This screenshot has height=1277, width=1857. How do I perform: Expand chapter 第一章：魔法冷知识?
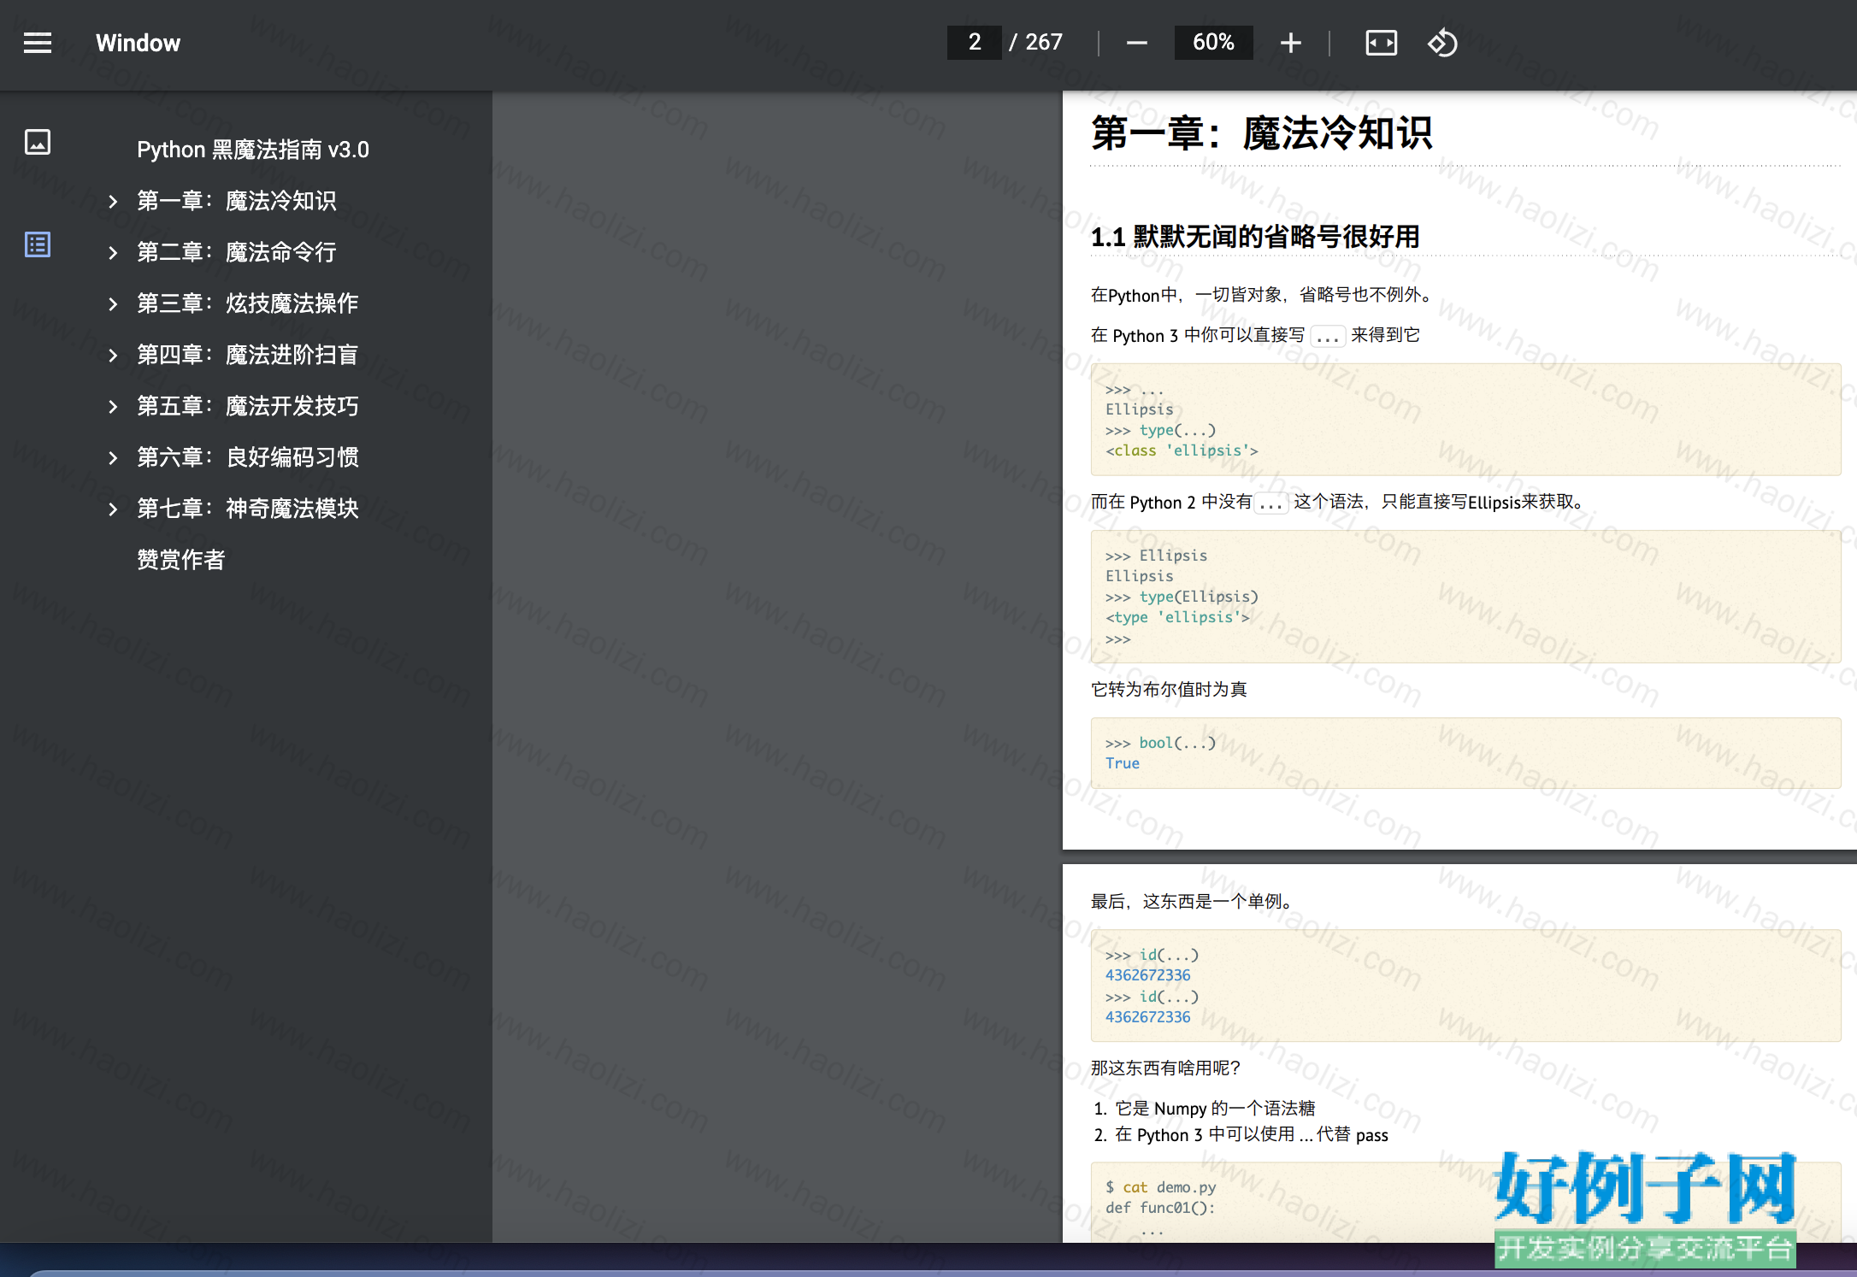tap(113, 202)
